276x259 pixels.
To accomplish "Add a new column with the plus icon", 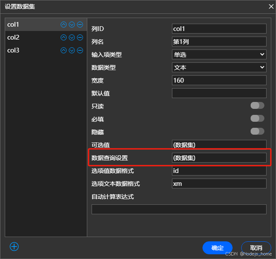I will pyautogui.click(x=14, y=247).
